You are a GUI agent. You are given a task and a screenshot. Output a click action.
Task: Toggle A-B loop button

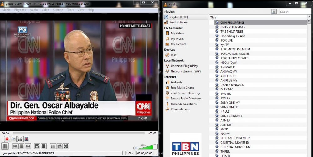click(x=20, y=139)
